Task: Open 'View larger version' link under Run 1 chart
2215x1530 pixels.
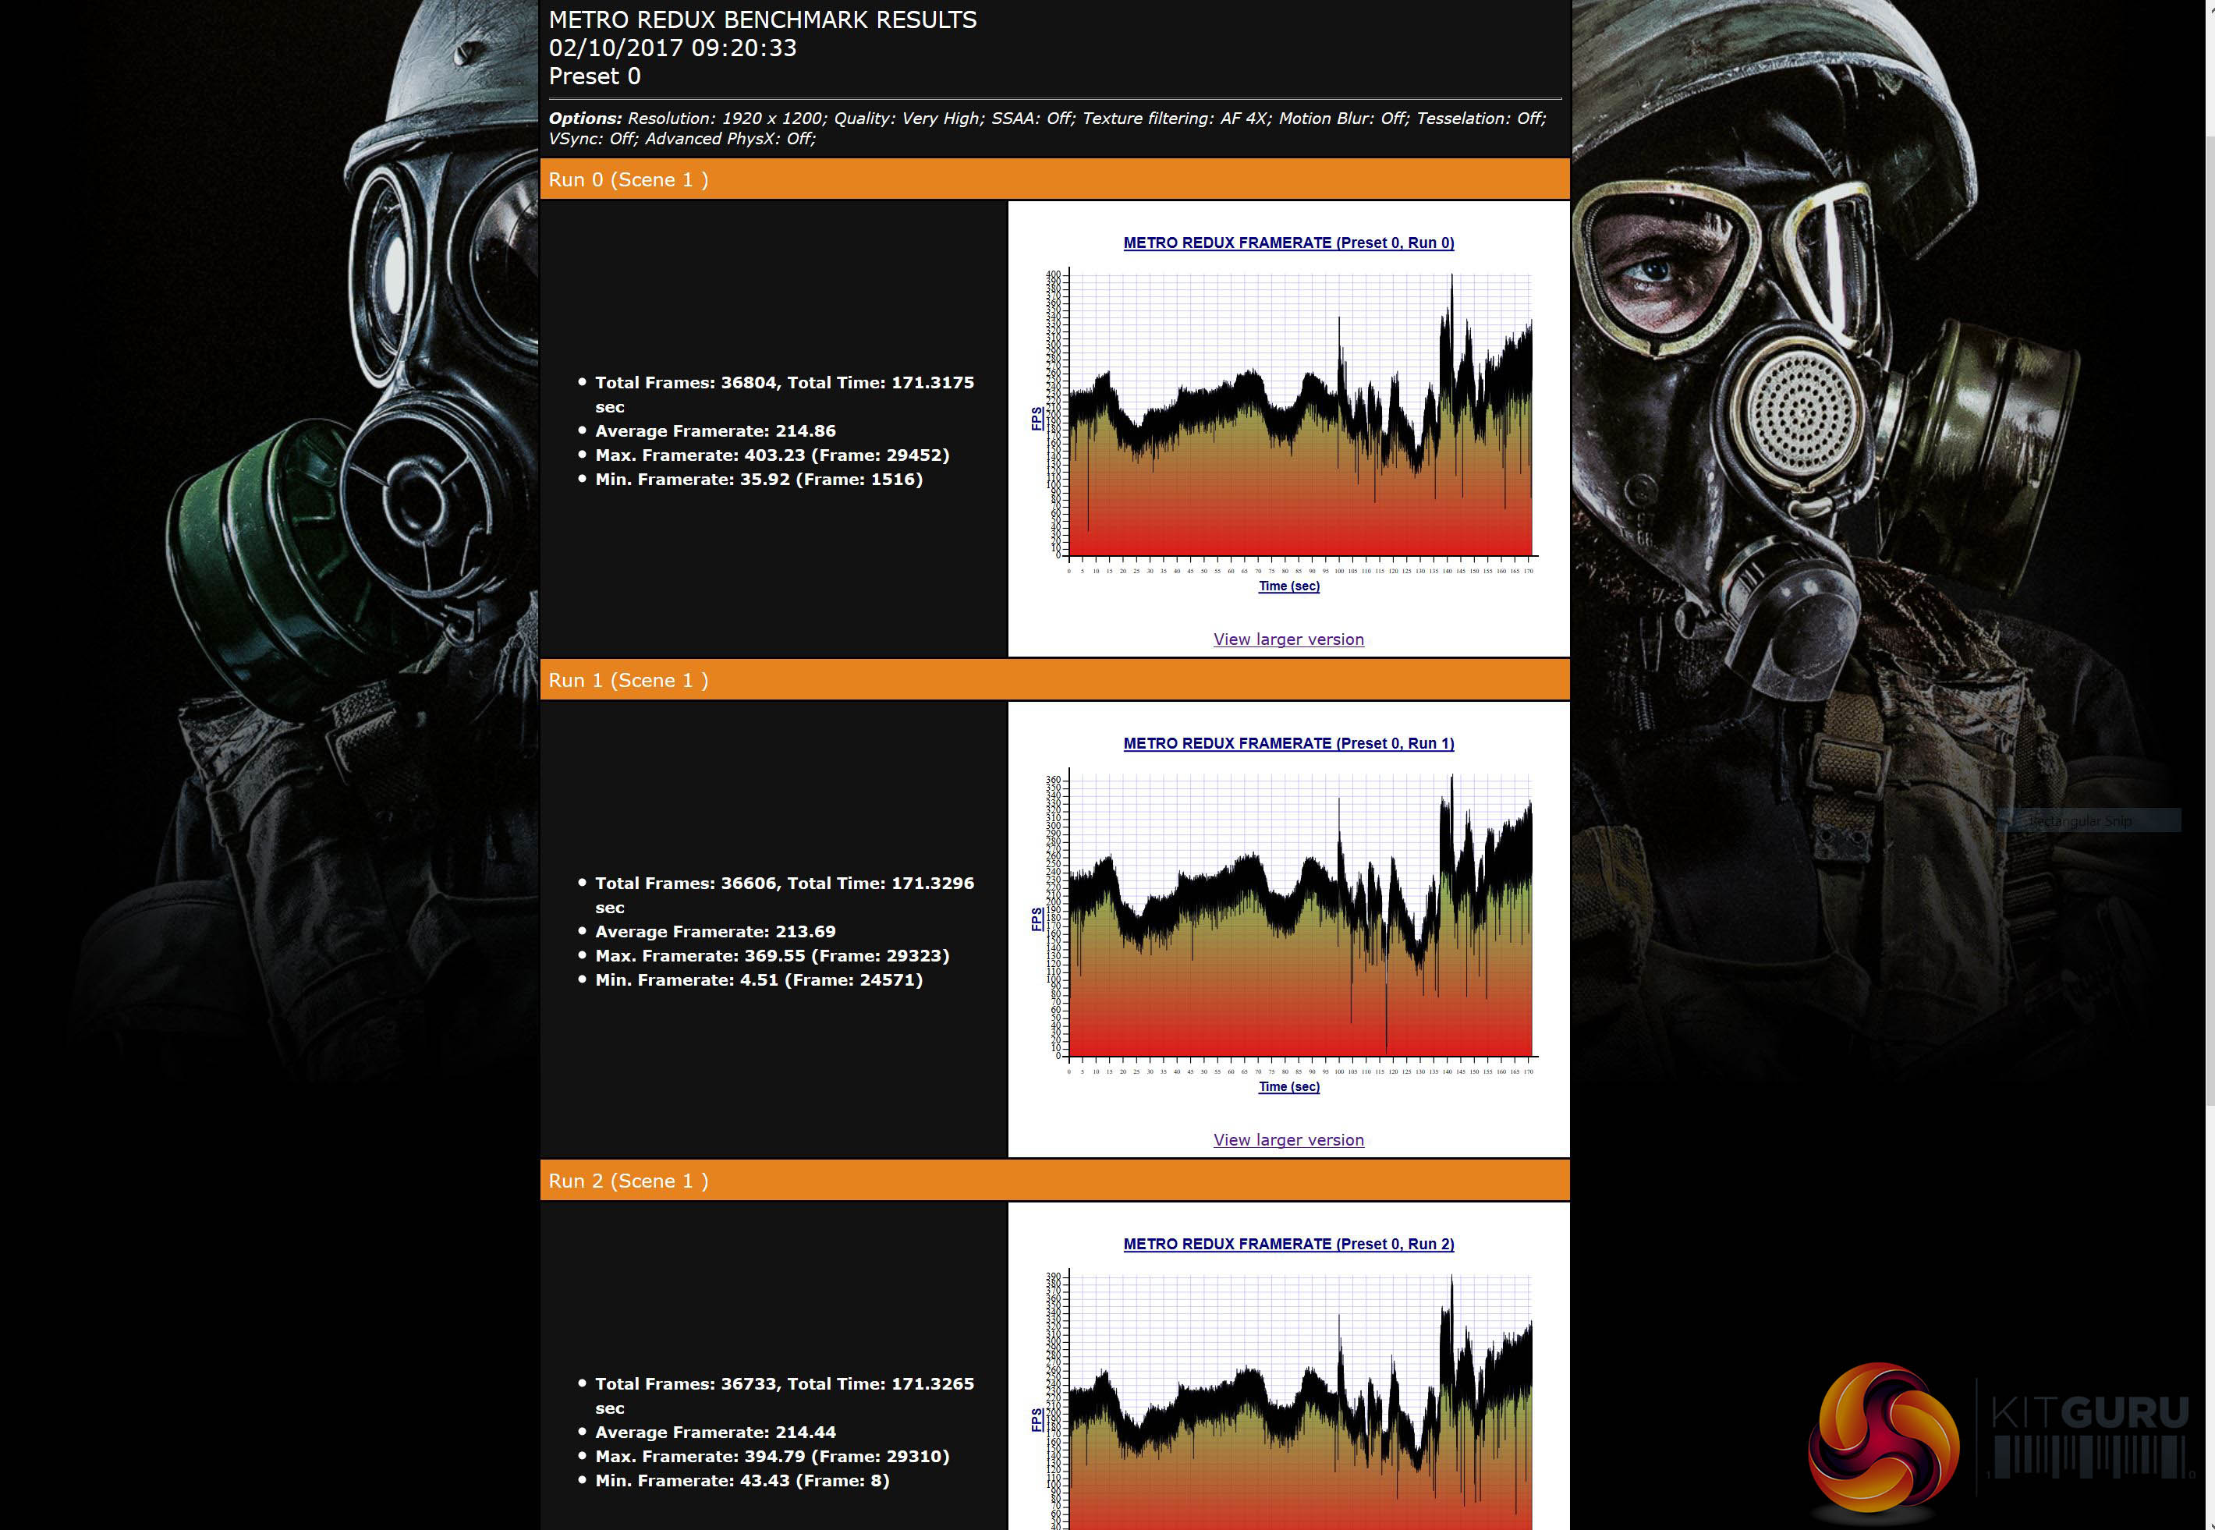Action: [x=1288, y=1140]
